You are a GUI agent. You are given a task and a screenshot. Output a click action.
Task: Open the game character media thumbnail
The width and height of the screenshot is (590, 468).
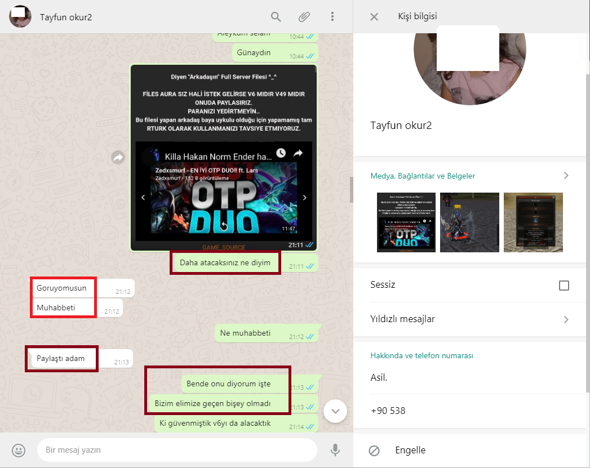[469, 222]
